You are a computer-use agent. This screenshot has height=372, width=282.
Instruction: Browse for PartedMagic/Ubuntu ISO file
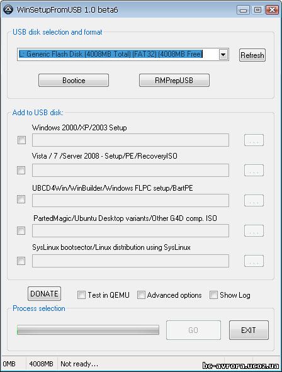[x=254, y=230]
